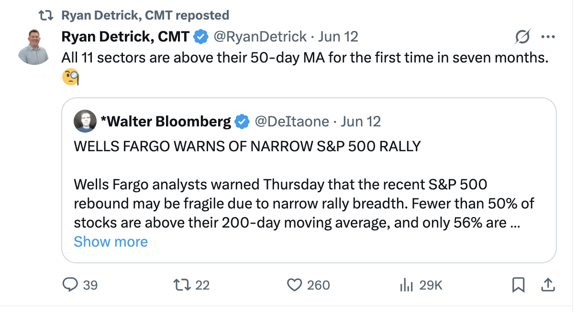Visit the @RyanDetrick handle link
This screenshot has width=576, height=312.
point(260,37)
